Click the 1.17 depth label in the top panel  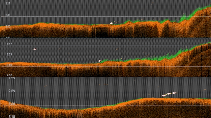click(8, 4)
